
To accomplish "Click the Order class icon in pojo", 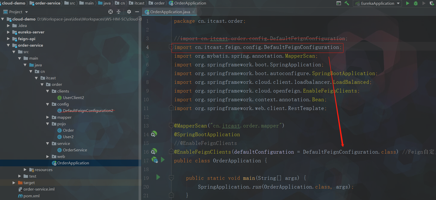I will coord(60,130).
